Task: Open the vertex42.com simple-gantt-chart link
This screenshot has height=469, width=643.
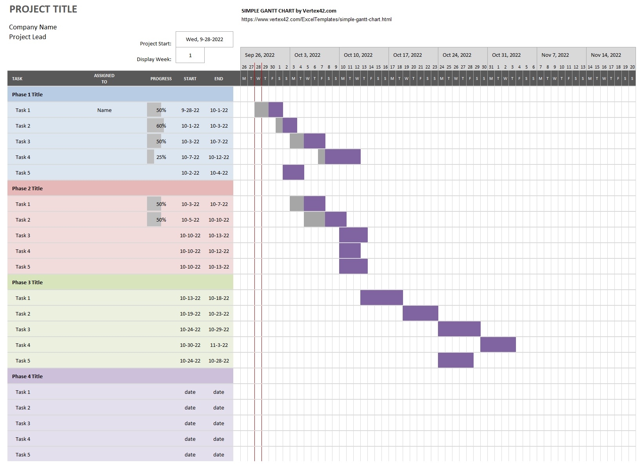Action: pyautogui.click(x=316, y=19)
